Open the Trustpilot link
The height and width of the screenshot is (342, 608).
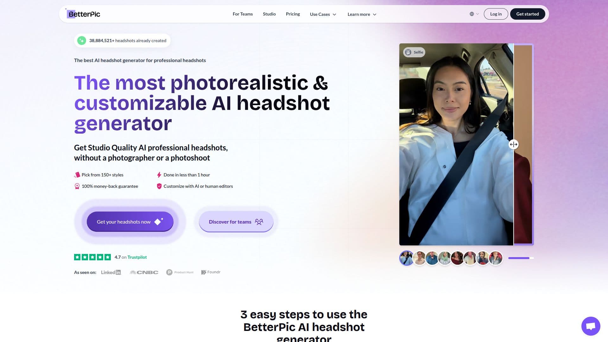(x=137, y=257)
